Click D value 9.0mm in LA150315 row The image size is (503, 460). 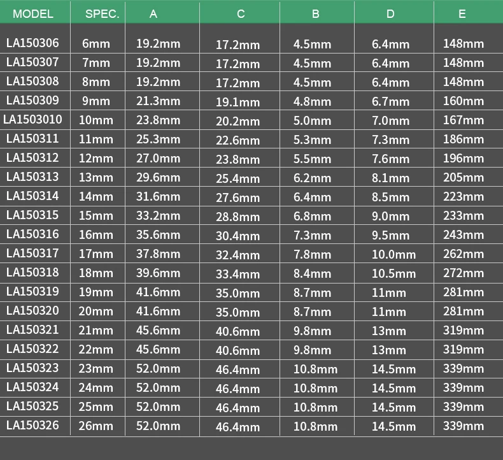(391, 217)
